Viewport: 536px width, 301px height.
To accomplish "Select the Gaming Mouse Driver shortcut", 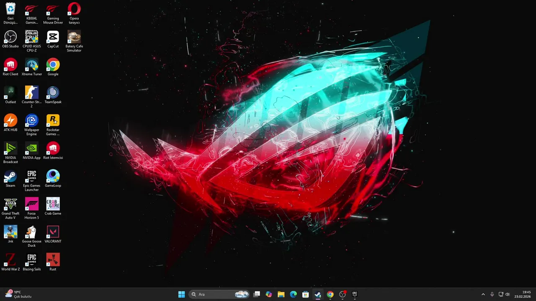I will pos(53,13).
